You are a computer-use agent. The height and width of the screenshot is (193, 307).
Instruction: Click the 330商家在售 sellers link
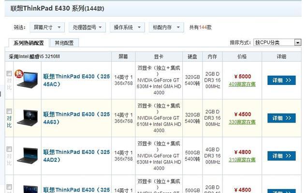[242, 122]
